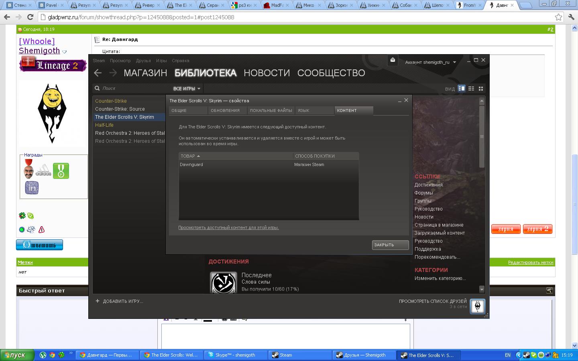578x361 pixels.
Task: Click the Steam library vertical scrollbar
Action: [x=482, y=136]
